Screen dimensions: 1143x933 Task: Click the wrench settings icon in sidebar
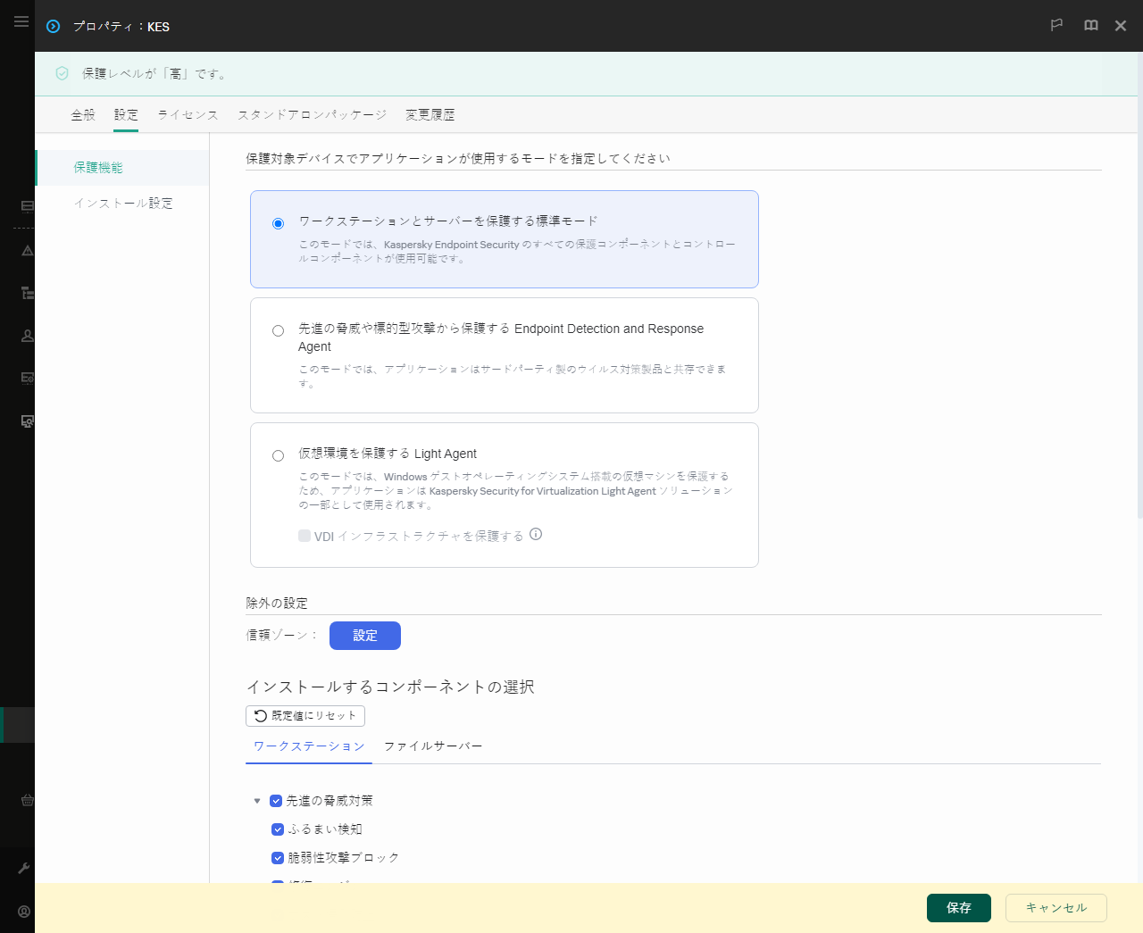[26, 867]
